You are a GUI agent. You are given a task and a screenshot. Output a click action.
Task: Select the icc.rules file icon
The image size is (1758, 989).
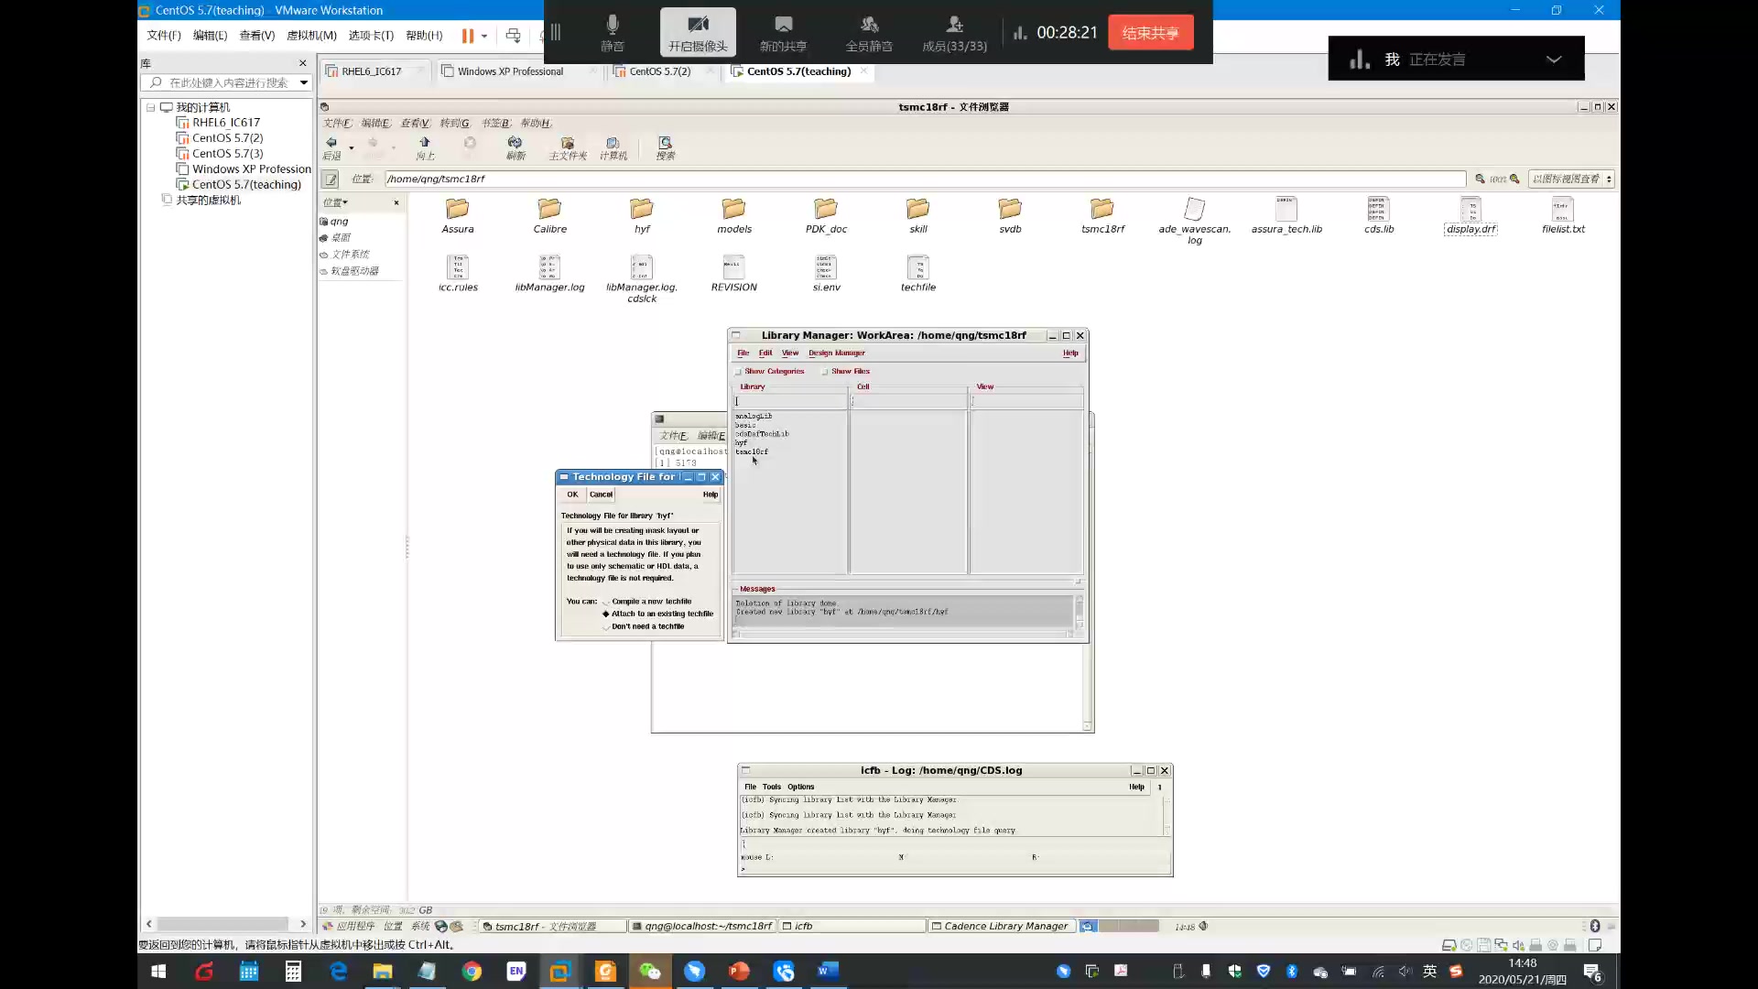tap(458, 274)
